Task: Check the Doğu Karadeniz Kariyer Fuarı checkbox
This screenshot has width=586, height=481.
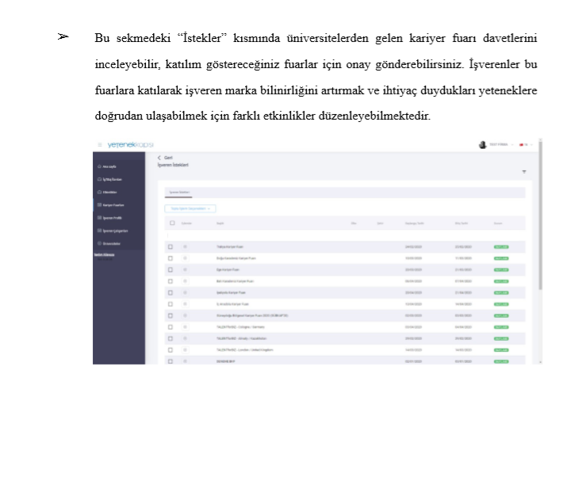Action: 170,258
